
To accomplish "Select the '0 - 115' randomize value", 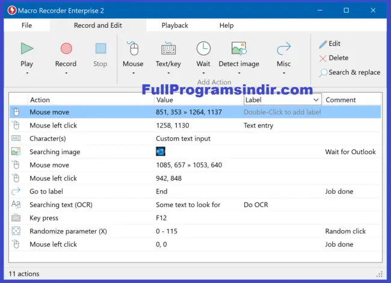I will click(x=167, y=231).
